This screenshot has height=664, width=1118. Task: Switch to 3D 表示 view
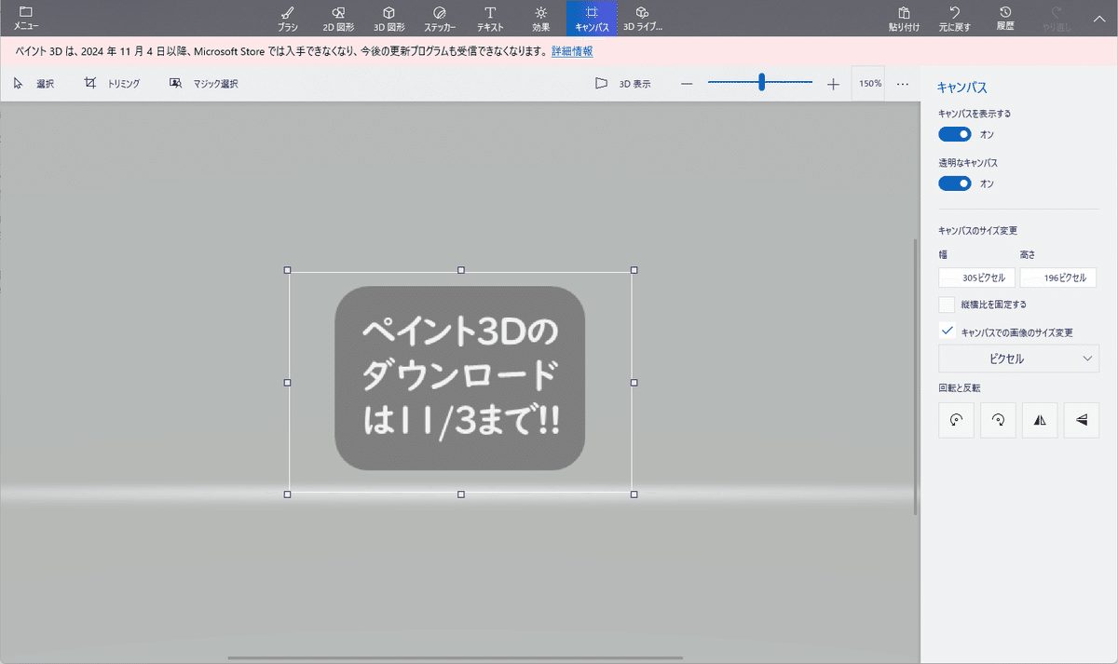click(623, 84)
